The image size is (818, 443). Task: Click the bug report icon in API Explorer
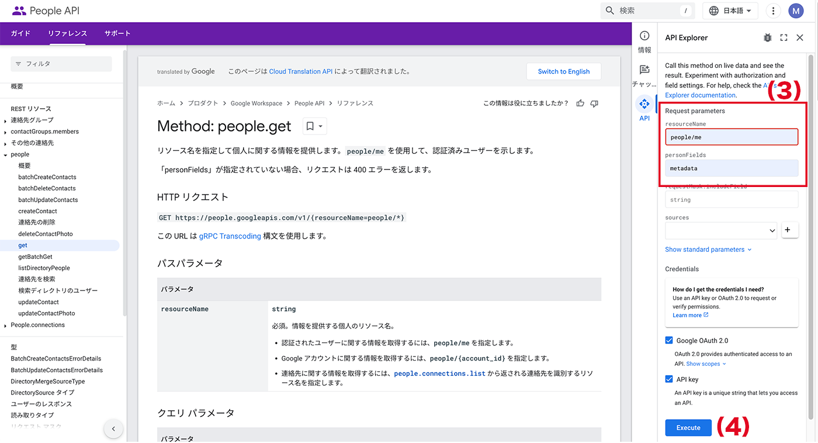point(767,37)
